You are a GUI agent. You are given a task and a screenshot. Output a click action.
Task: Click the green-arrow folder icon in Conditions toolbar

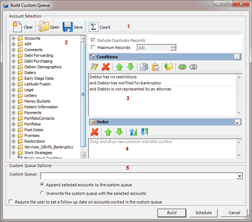pos(168,67)
